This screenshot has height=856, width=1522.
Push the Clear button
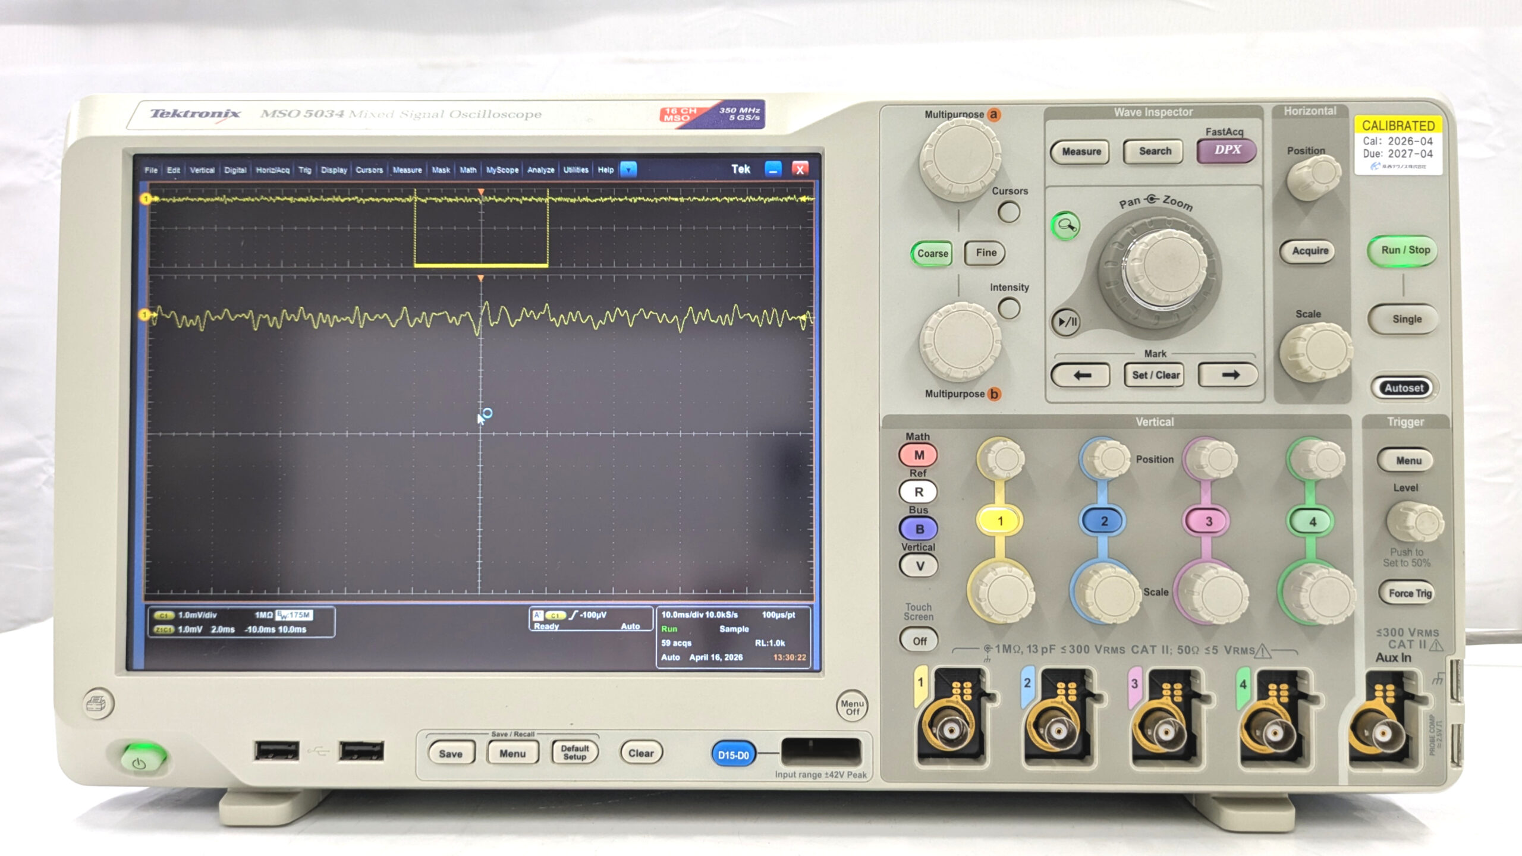tap(641, 753)
